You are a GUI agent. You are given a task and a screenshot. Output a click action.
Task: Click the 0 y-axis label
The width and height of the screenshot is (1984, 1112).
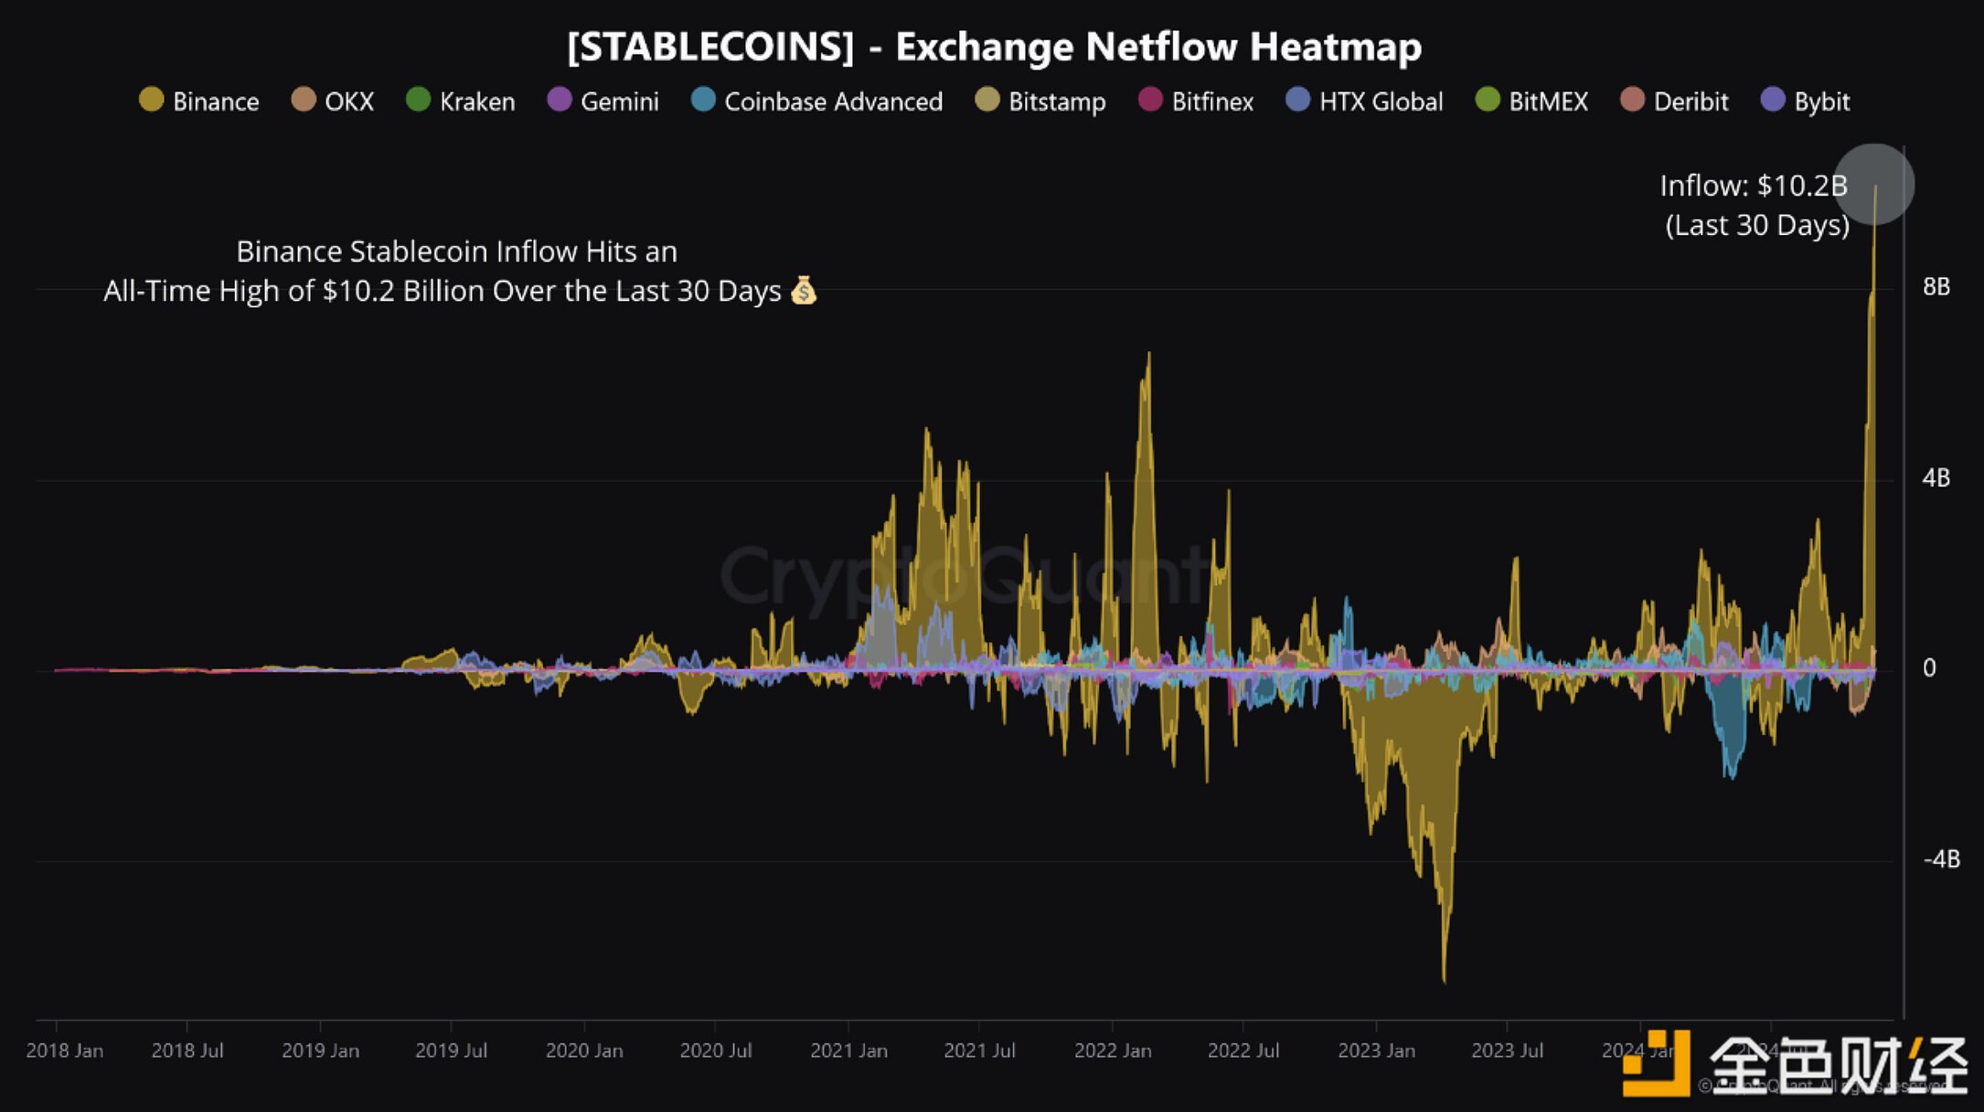(1929, 668)
